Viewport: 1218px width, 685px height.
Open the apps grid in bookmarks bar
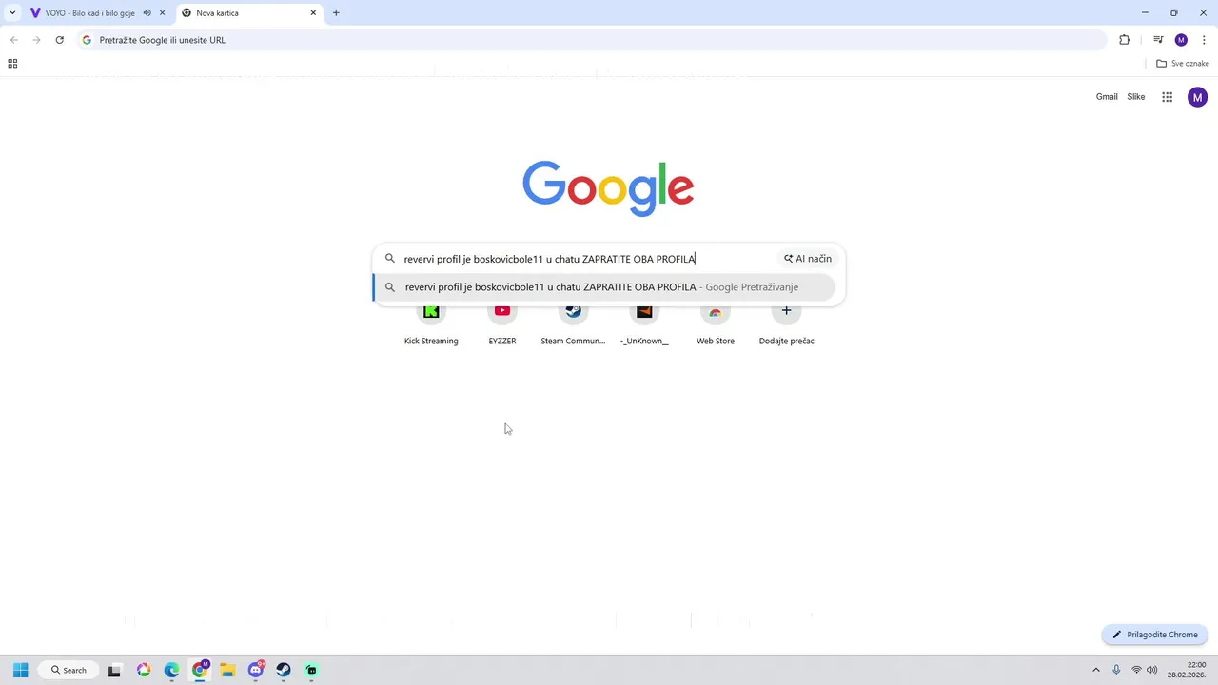coord(12,64)
